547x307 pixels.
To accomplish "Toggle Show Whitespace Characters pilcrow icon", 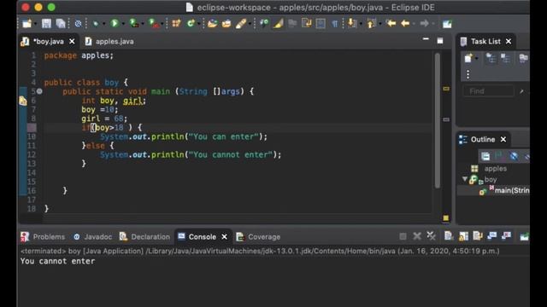I will point(334,24).
